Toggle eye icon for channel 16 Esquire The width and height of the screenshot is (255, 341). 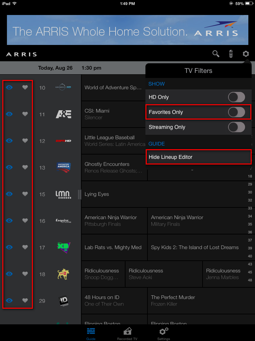click(x=9, y=220)
